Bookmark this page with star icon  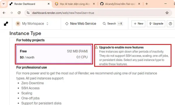pyautogui.click(x=167, y=13)
